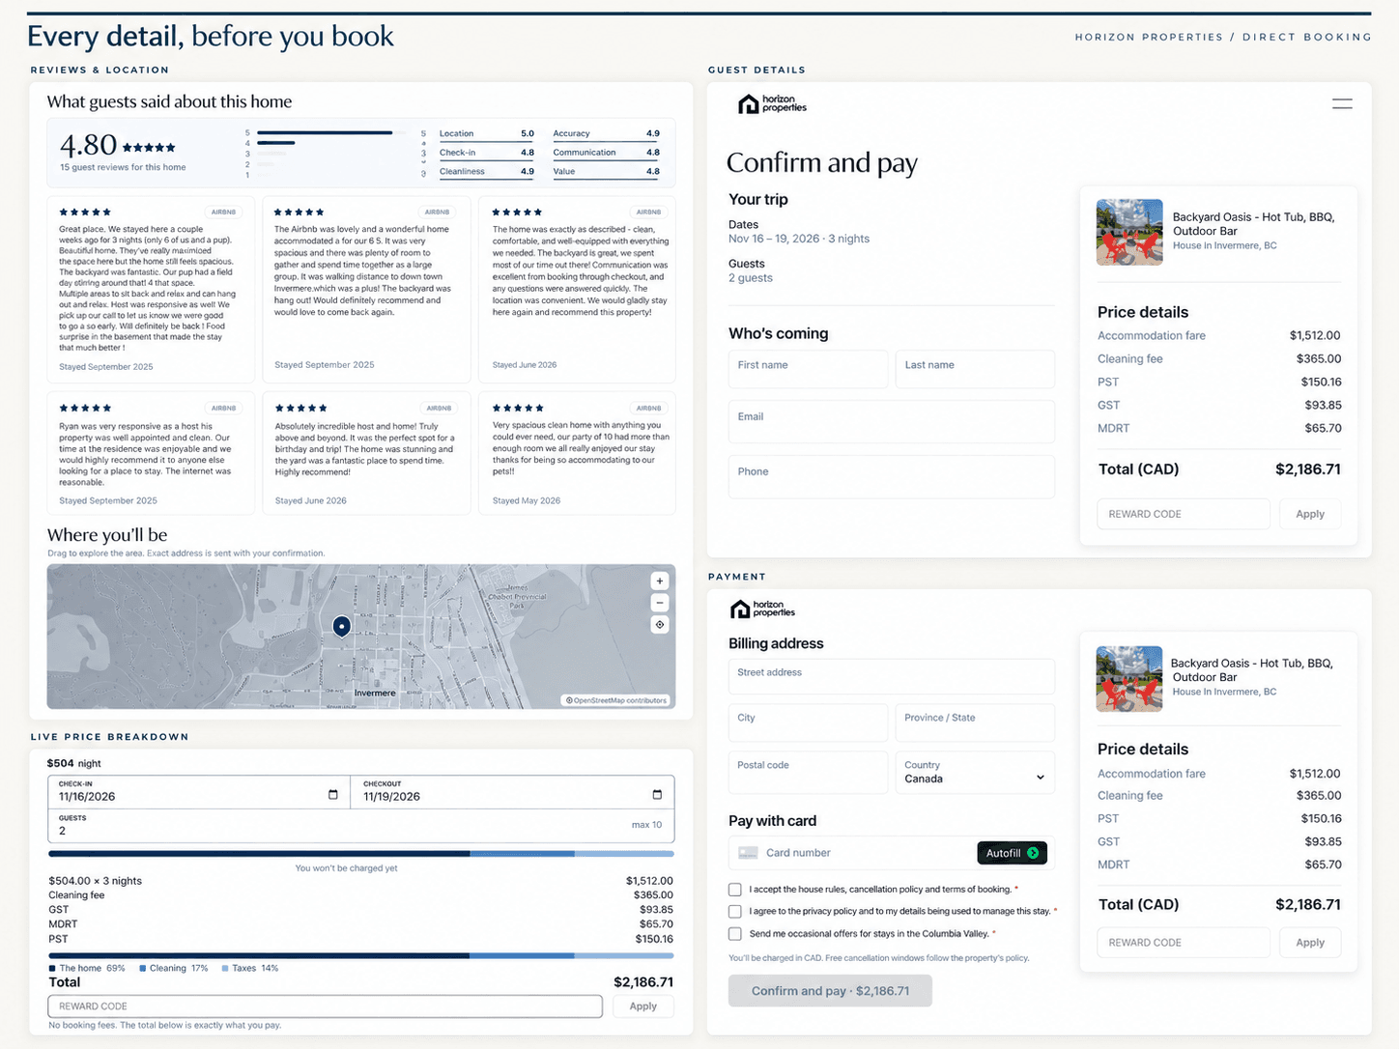Click the City field
This screenshot has width=1399, height=1049.
[808, 723]
